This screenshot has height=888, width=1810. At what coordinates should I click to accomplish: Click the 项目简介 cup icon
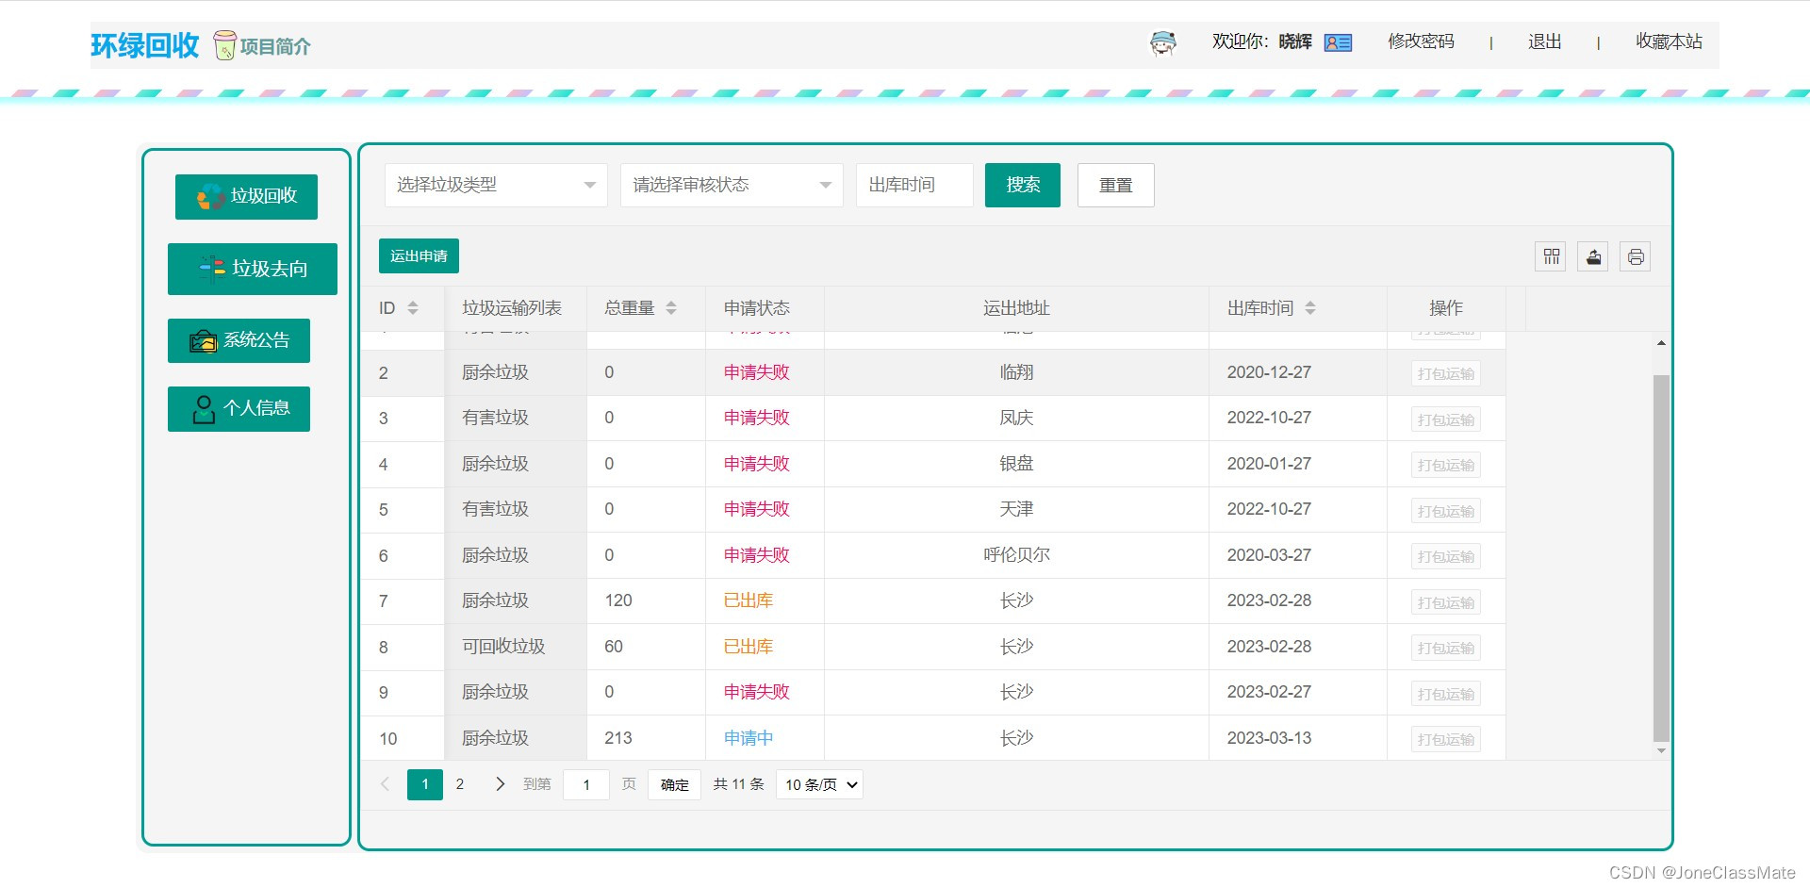pos(224,44)
